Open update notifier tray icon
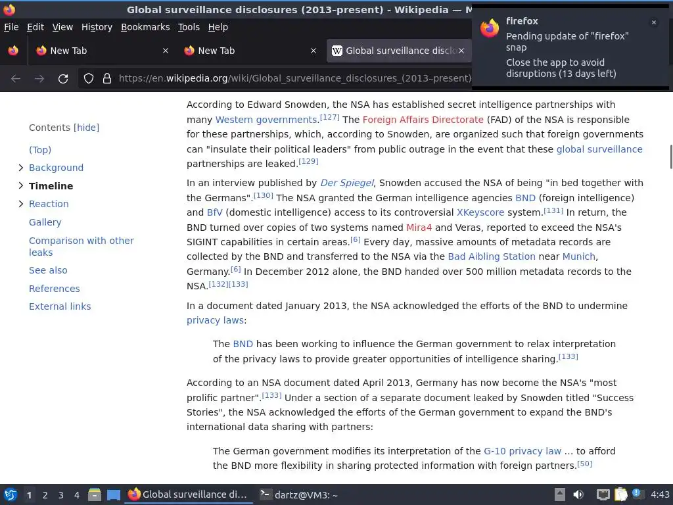673x505 pixels. pyautogui.click(x=638, y=494)
